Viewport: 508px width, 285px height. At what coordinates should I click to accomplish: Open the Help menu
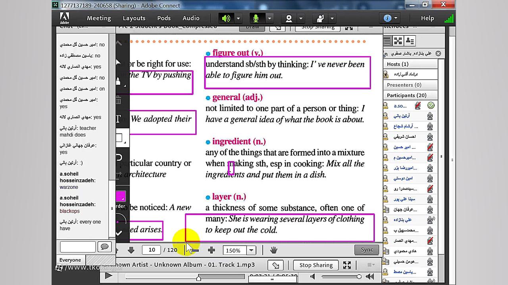click(427, 18)
